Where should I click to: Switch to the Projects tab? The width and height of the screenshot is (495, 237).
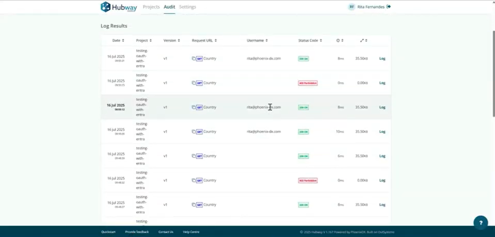coord(151,7)
